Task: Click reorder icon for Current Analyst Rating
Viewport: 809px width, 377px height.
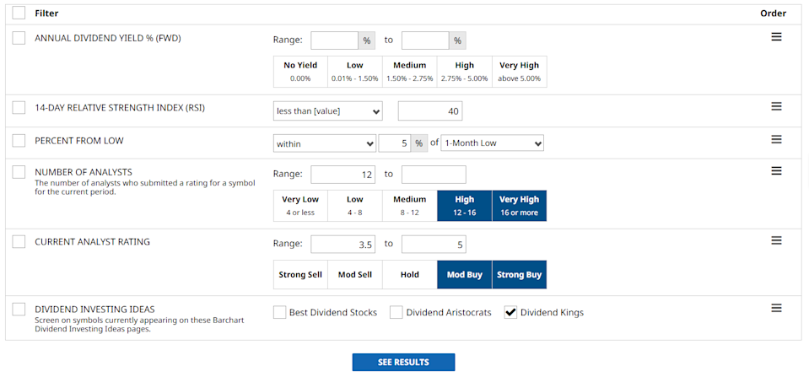Action: tap(776, 240)
